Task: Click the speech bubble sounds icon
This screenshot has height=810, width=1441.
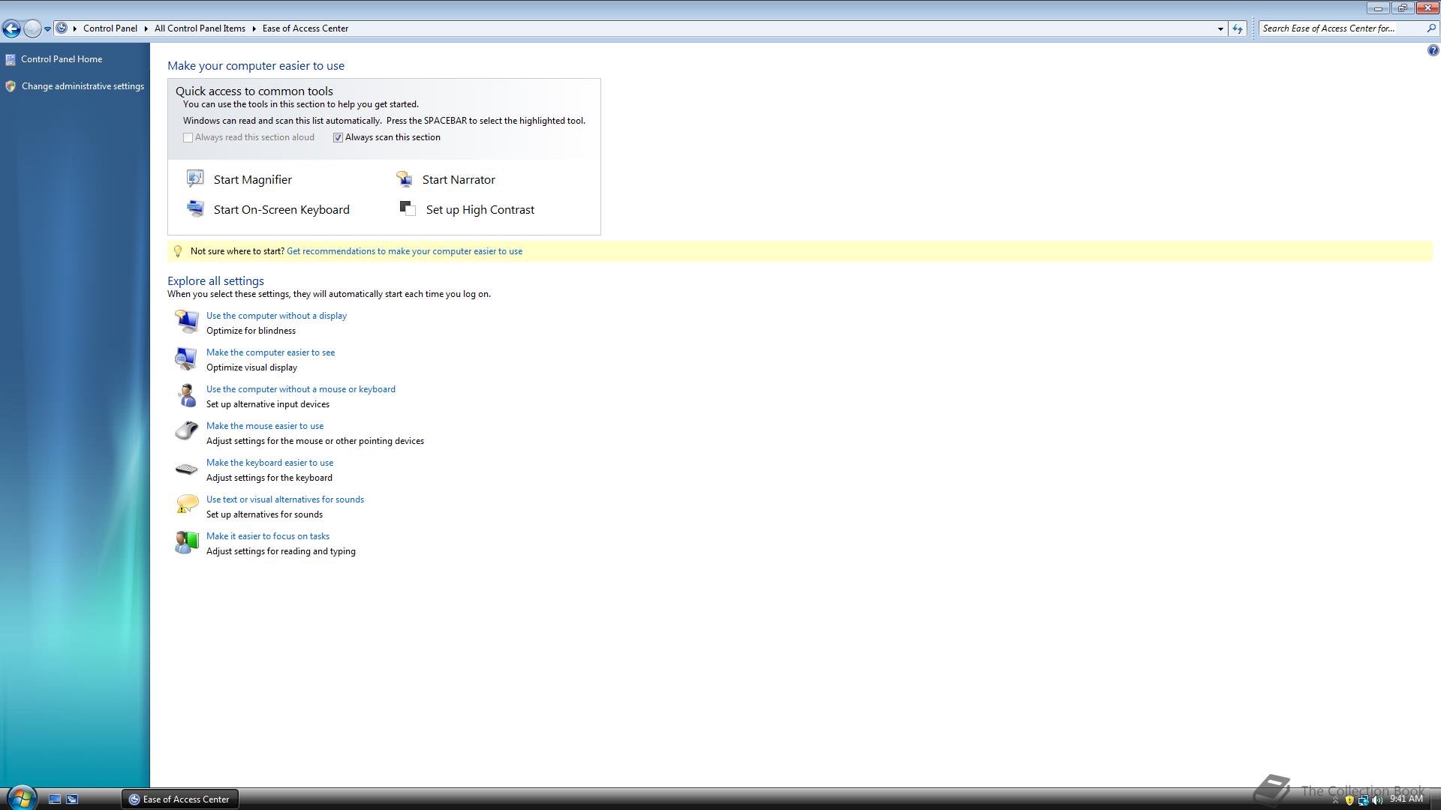Action: pos(187,505)
